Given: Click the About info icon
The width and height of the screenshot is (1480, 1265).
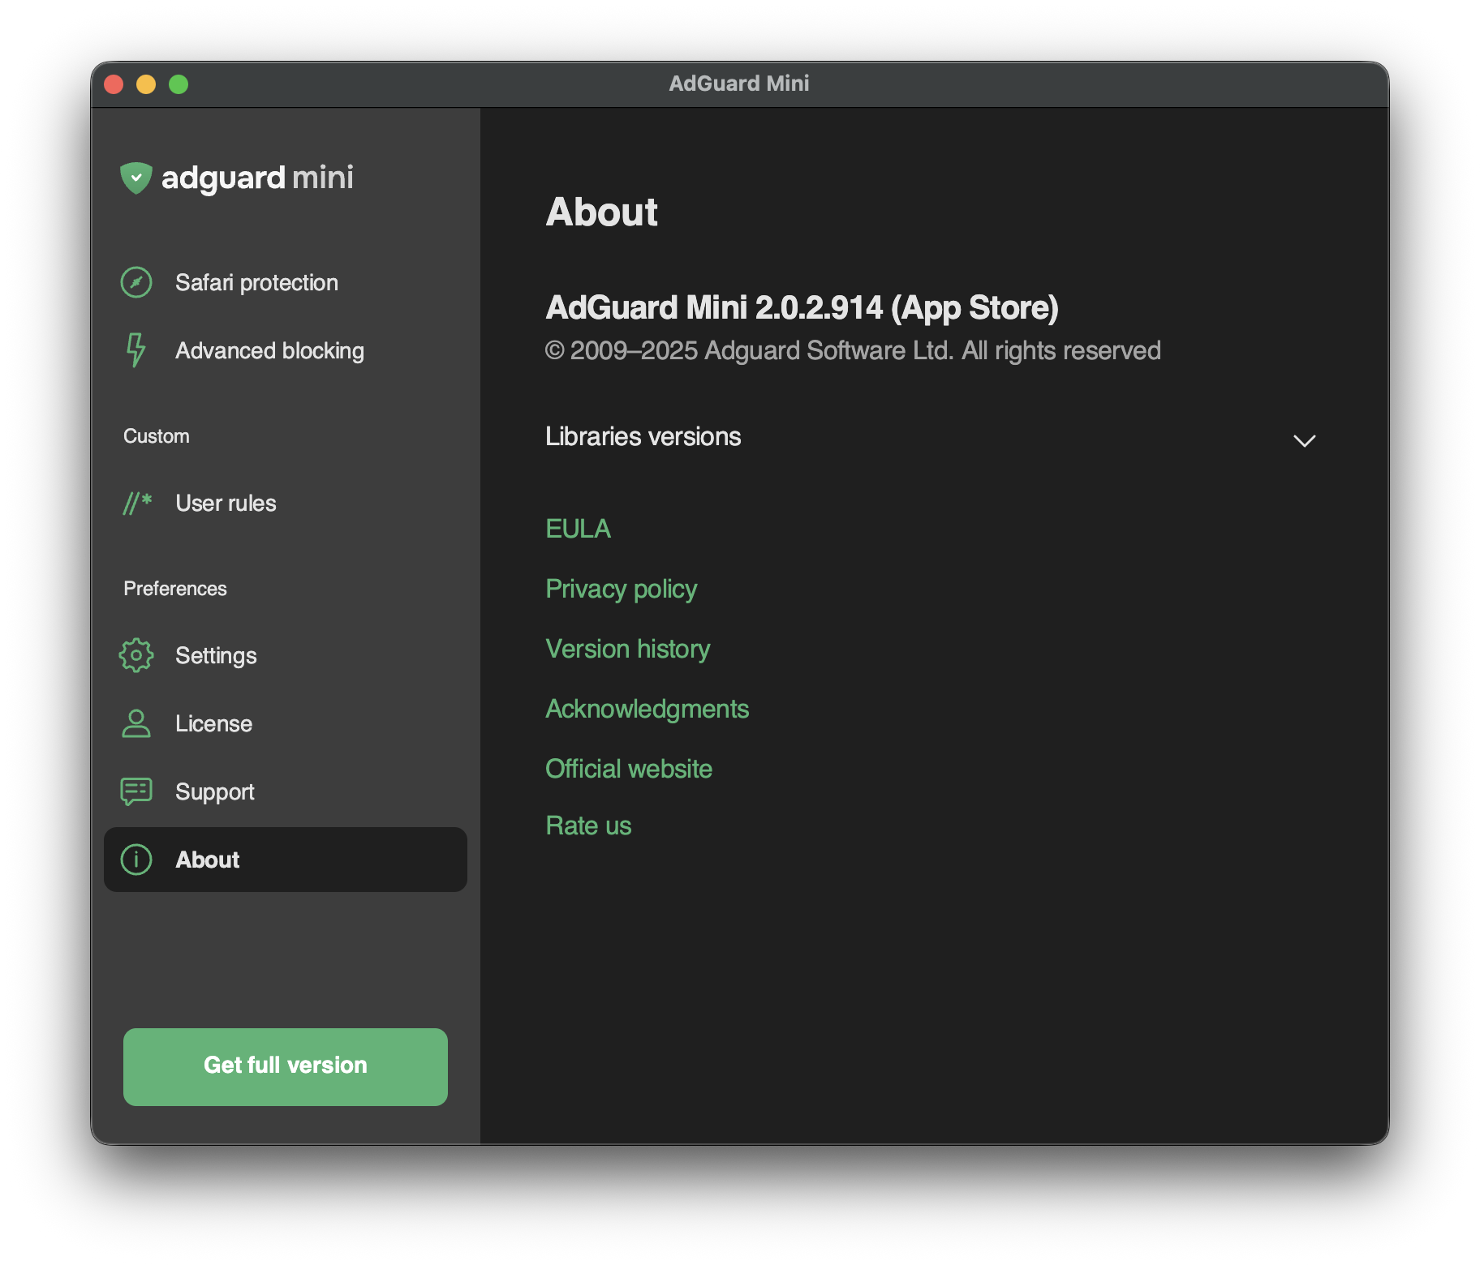Looking at the screenshot, I should (136, 860).
